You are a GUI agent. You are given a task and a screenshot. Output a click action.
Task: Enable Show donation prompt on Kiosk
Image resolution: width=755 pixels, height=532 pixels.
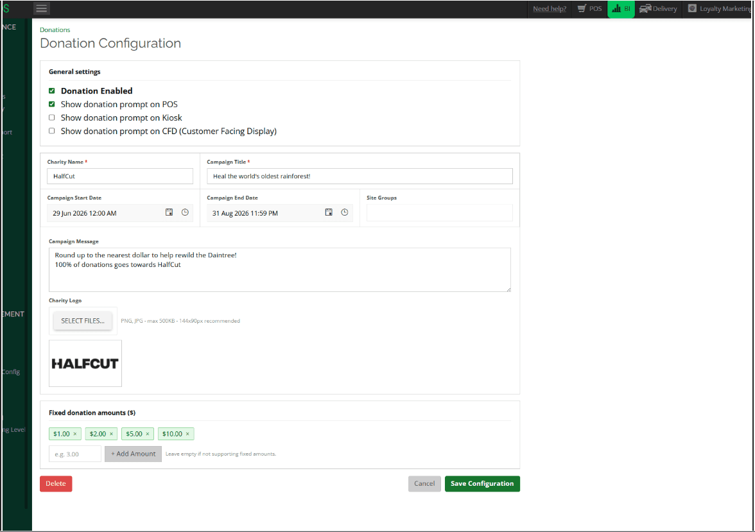(x=52, y=117)
